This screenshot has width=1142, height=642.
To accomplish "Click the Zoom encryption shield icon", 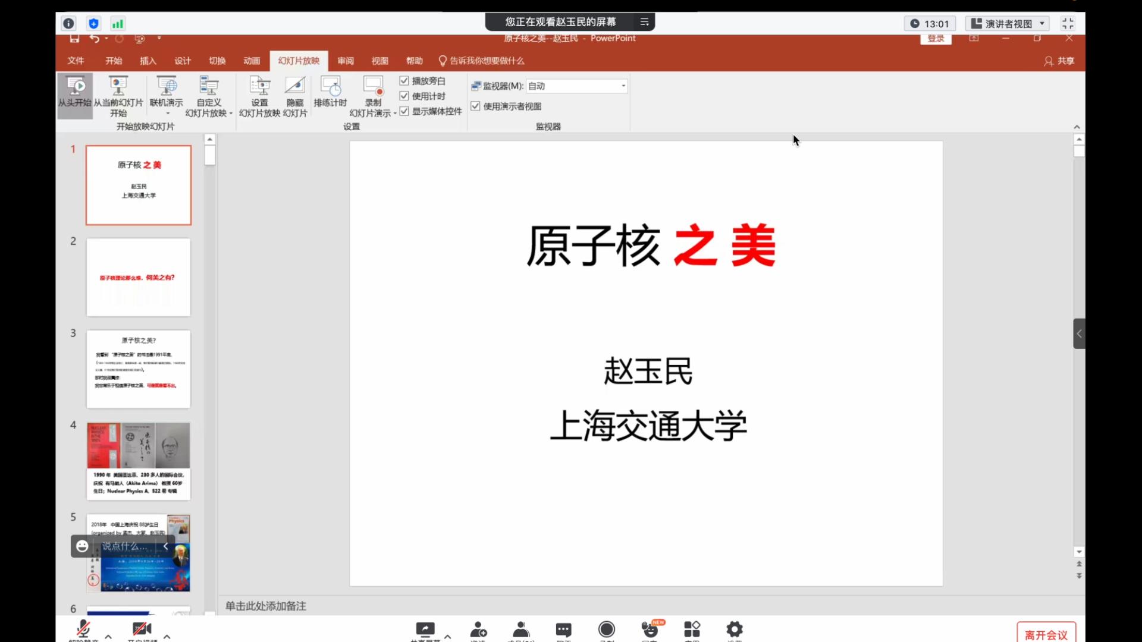I will [93, 24].
